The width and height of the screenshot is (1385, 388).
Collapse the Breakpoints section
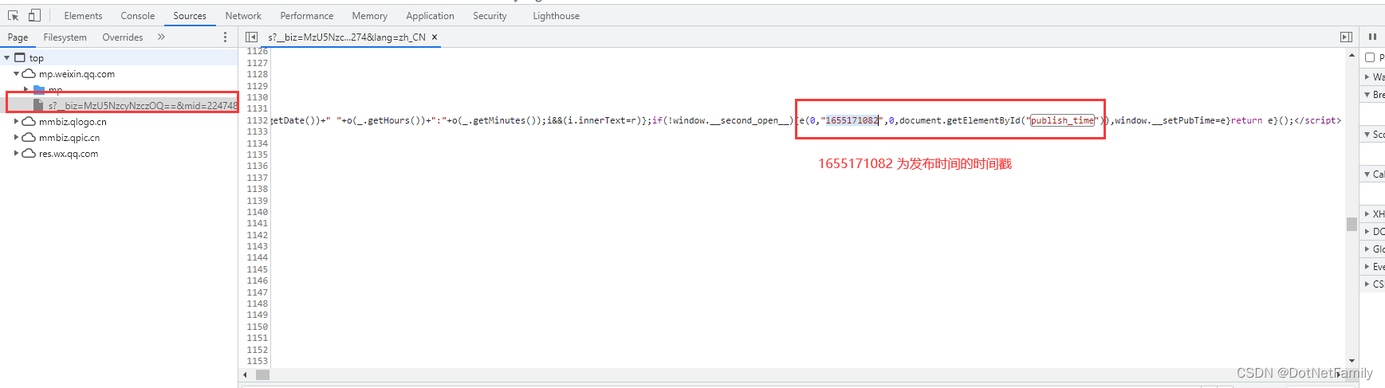[x=1367, y=95]
